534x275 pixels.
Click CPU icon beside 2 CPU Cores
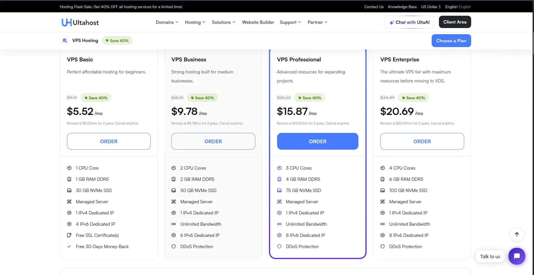(174, 168)
